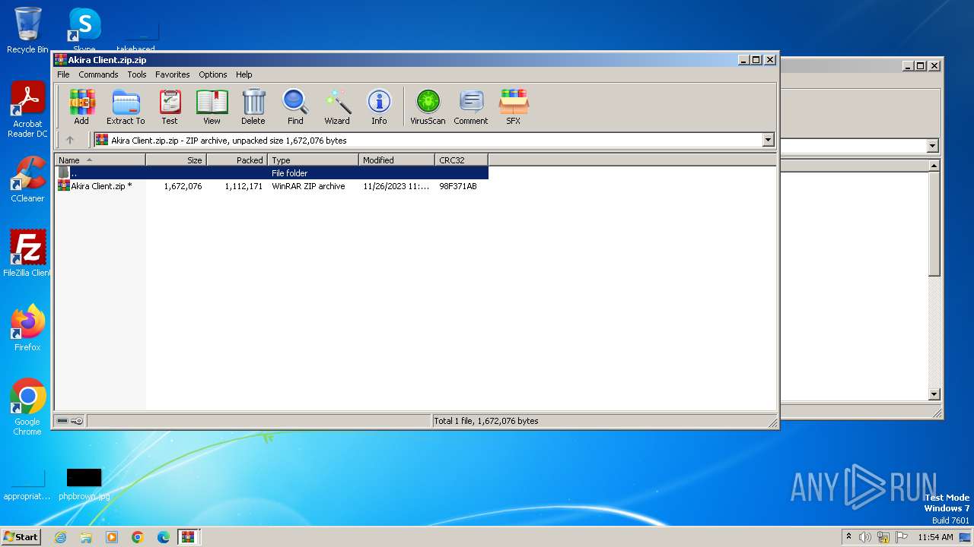This screenshot has width=974, height=547.
Task: Click the WinRAR ZIP archive type cell
Action: point(308,186)
